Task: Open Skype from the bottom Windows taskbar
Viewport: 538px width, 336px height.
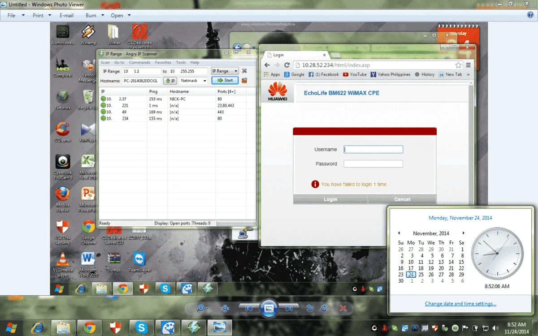Action: (x=141, y=327)
